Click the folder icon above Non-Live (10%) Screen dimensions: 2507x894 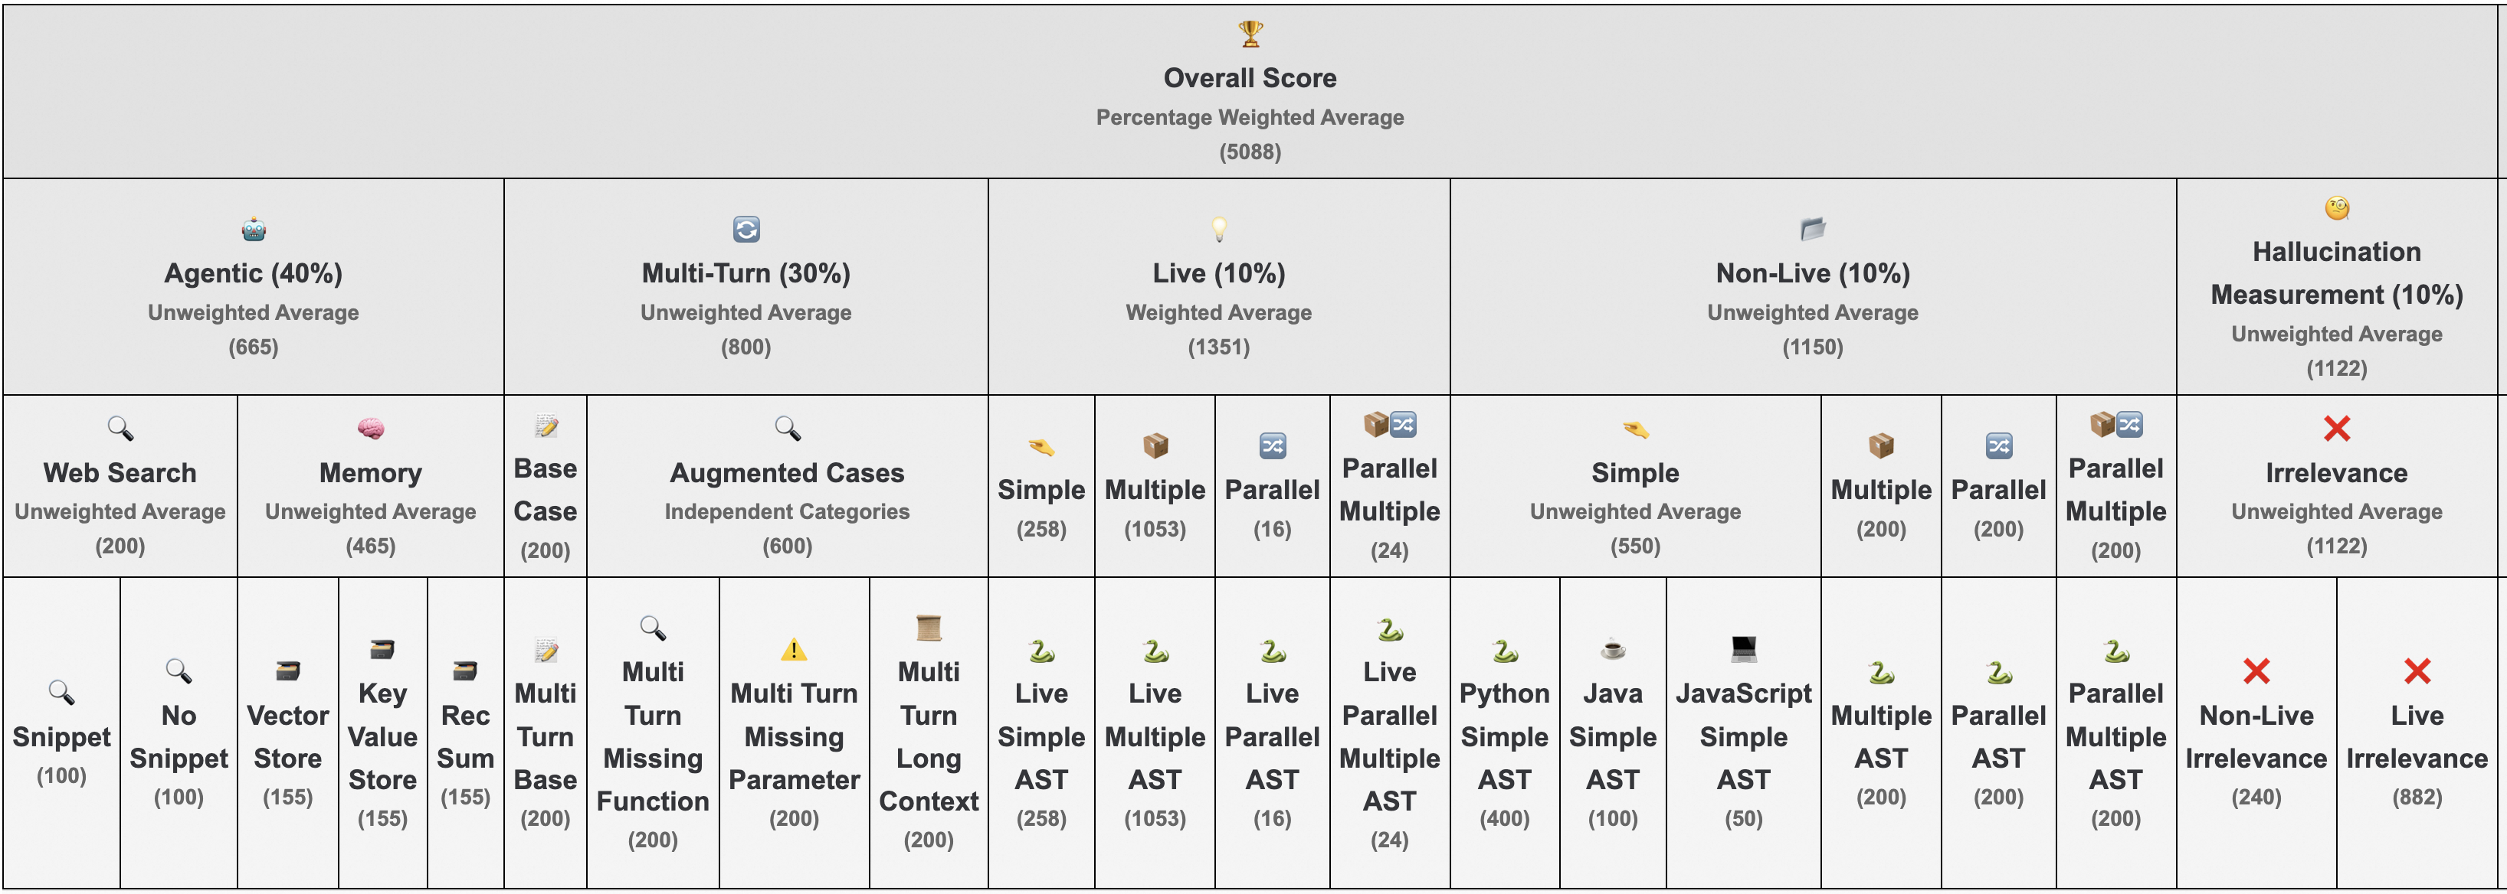pos(1812,230)
